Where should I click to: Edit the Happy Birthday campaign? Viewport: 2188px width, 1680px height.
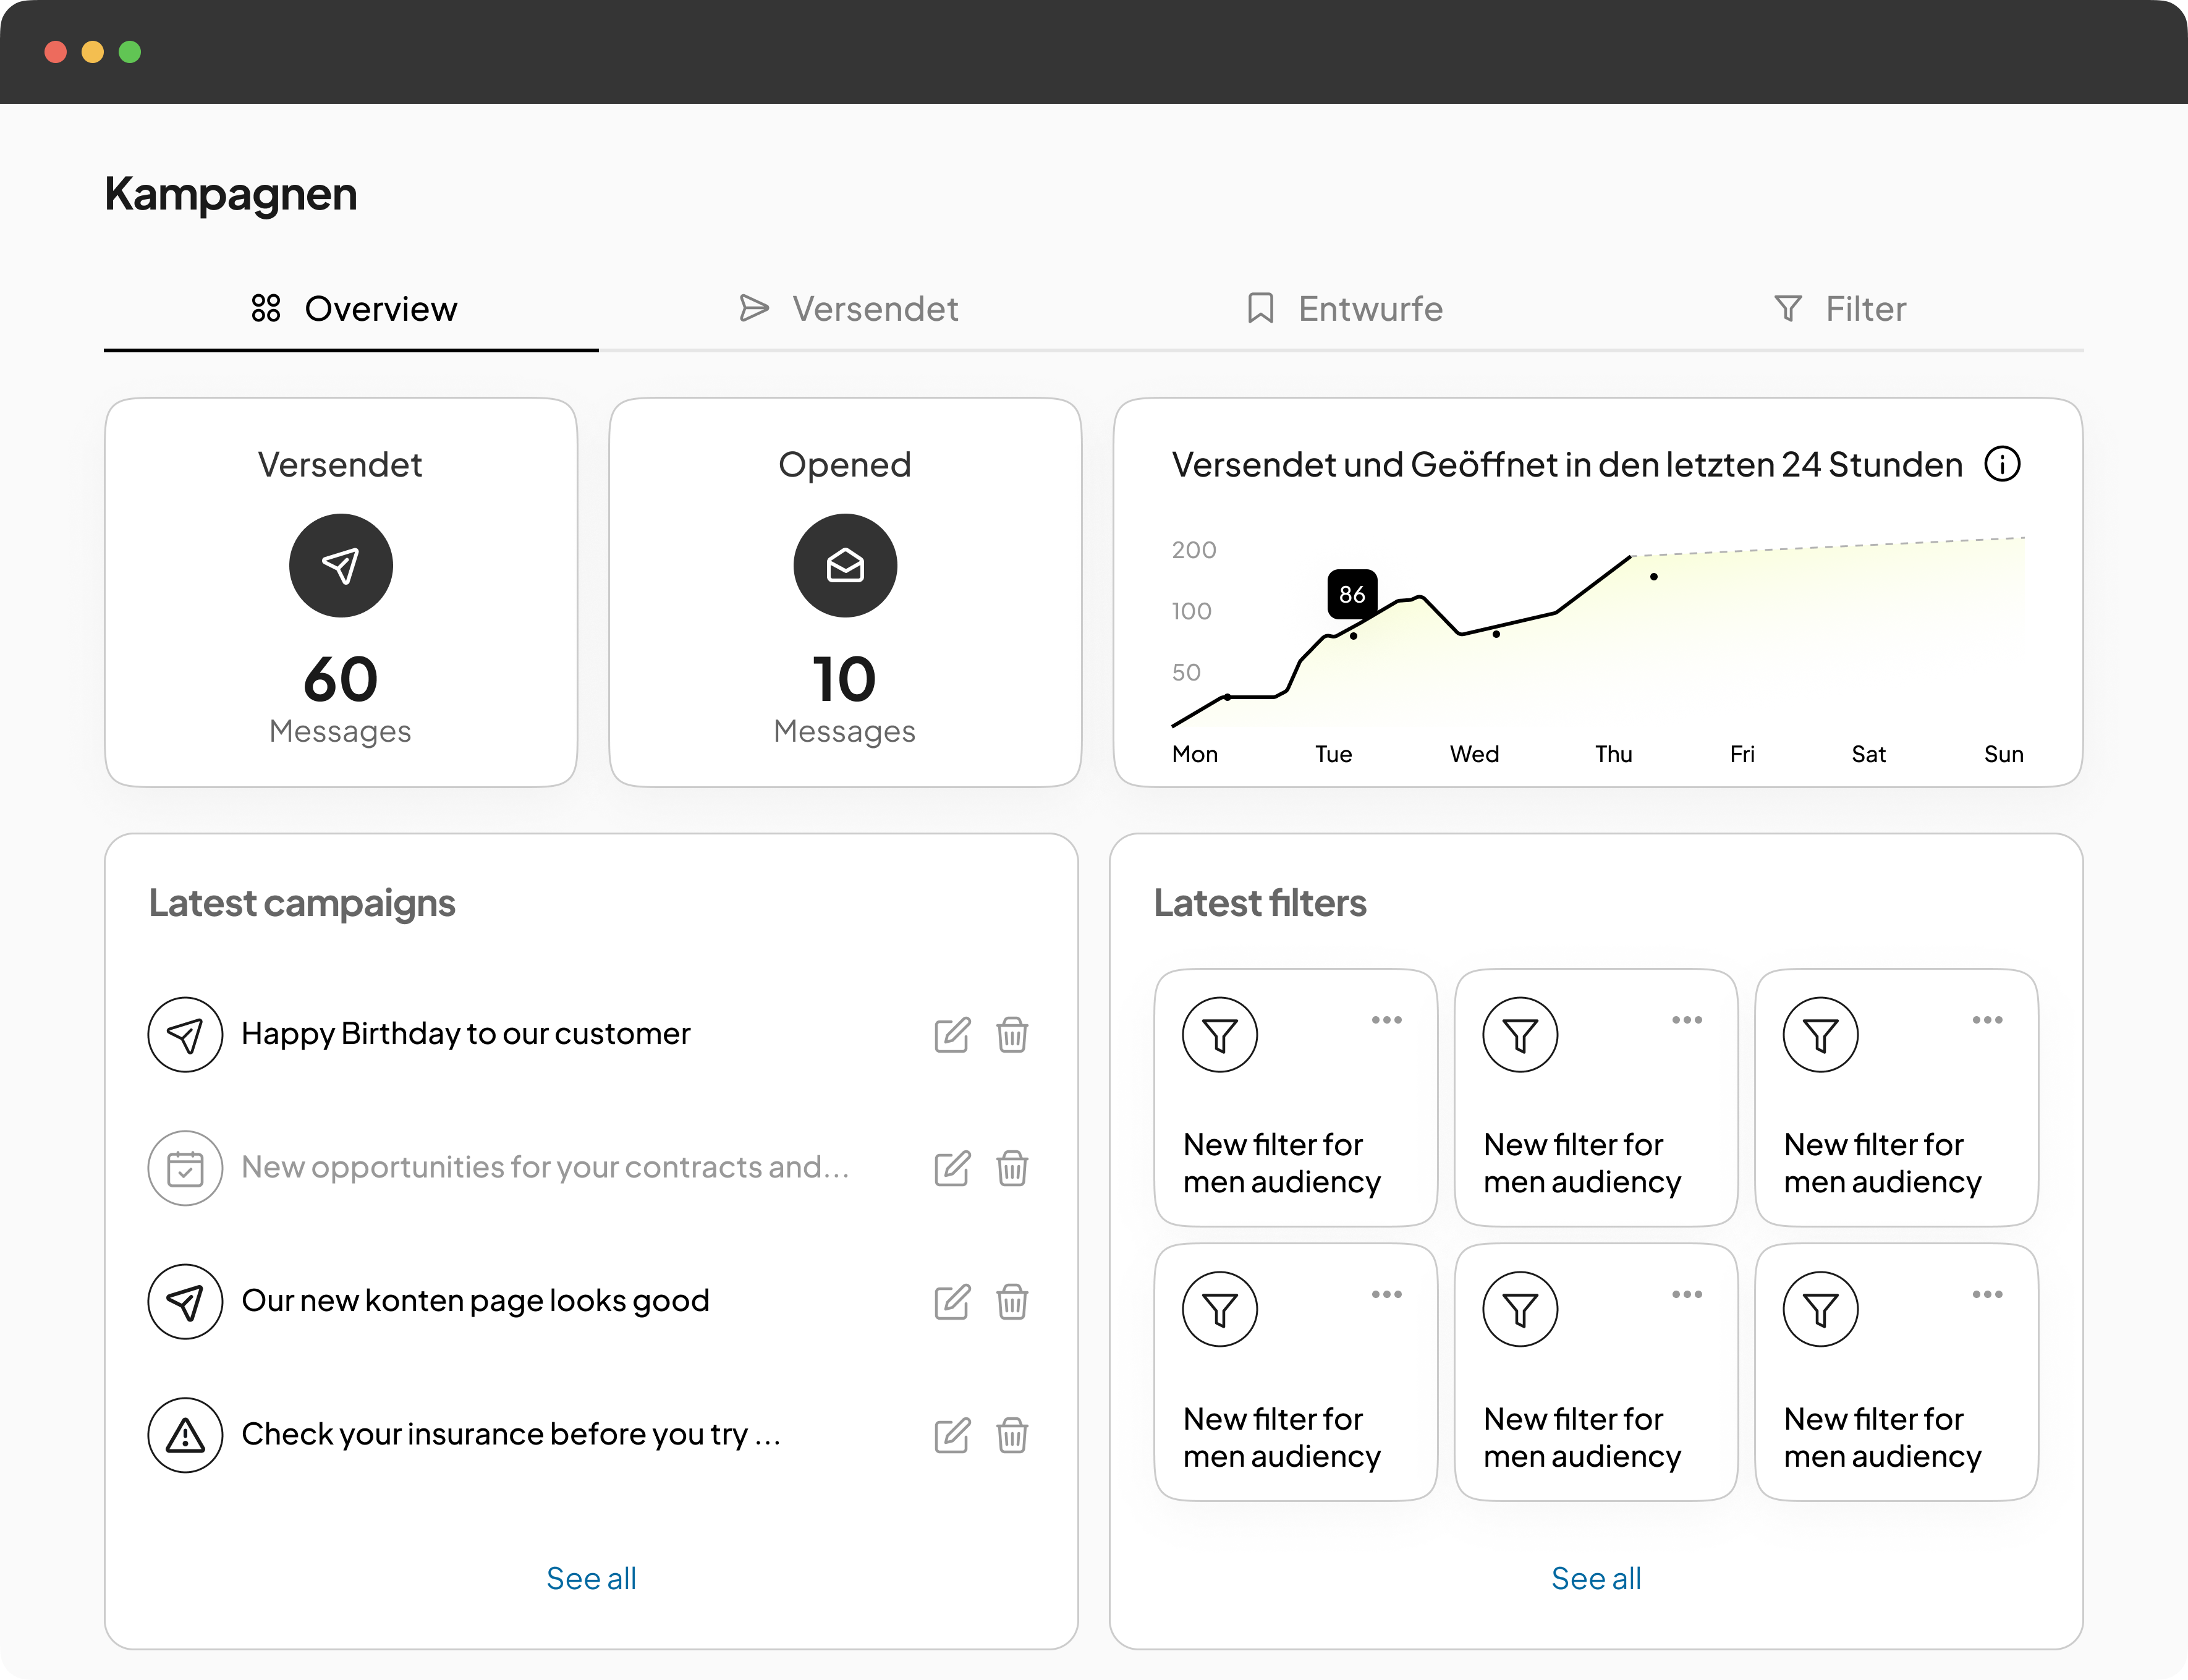pyautogui.click(x=952, y=1034)
